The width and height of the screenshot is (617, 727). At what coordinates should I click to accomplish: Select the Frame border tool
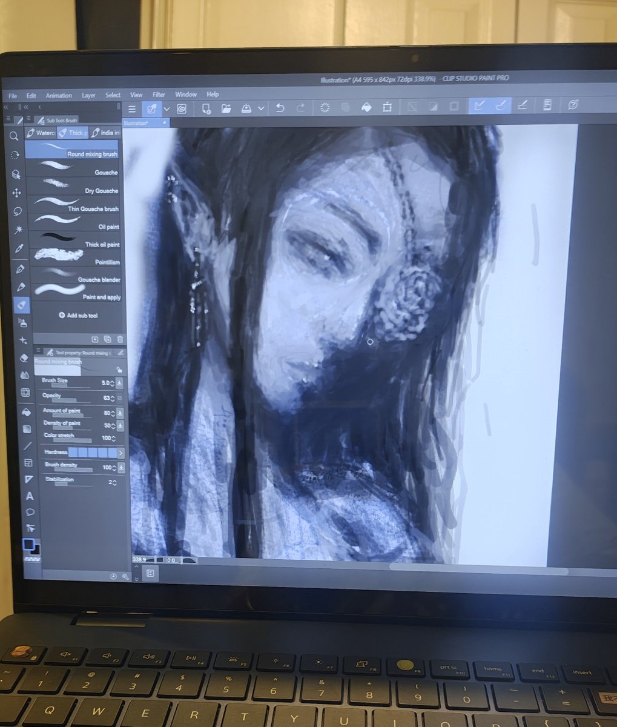click(x=28, y=463)
